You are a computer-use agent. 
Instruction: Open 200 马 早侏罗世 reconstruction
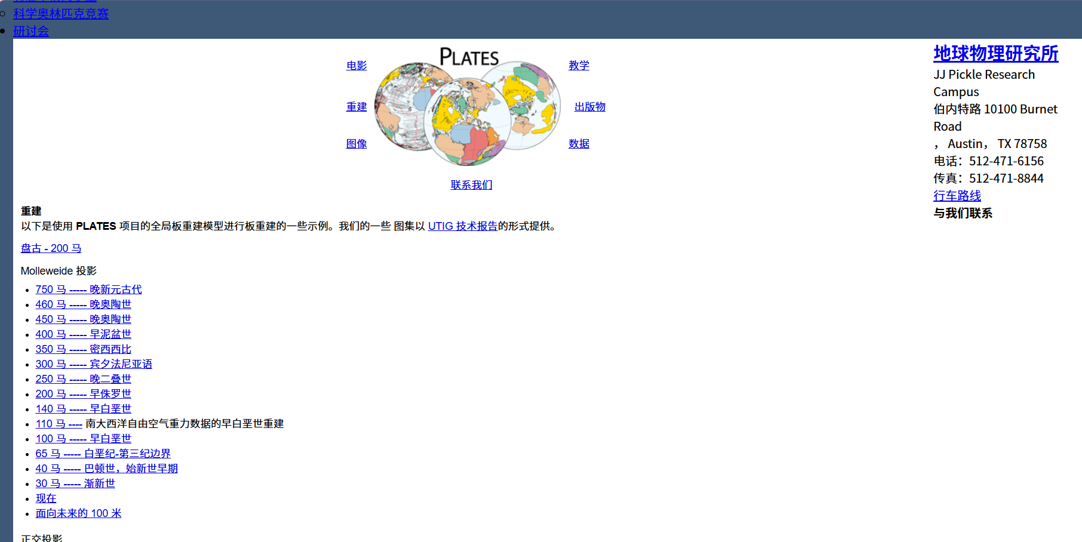click(x=83, y=394)
